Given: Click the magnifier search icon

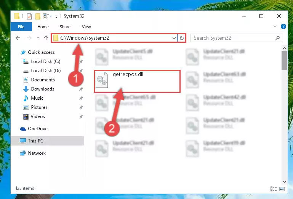Looking at the screenshot, I should pos(277,38).
